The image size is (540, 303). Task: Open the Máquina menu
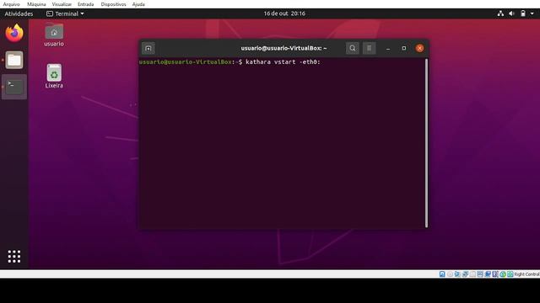36,4
